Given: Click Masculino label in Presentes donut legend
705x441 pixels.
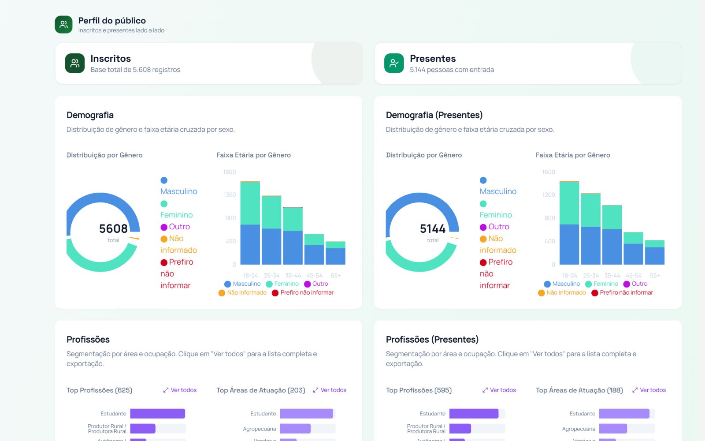Looking at the screenshot, I should click(x=498, y=191).
